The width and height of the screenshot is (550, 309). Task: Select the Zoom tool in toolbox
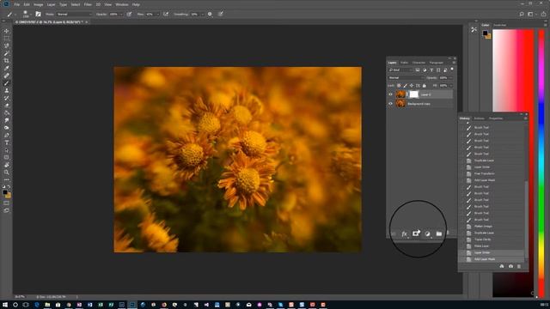[6, 173]
